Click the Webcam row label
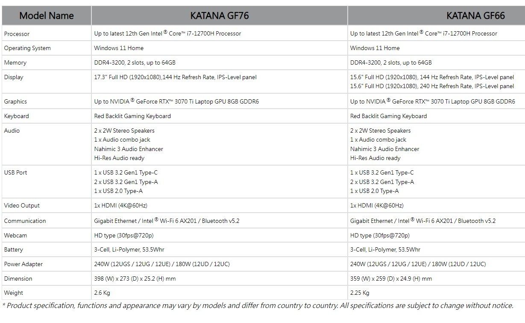The height and width of the screenshot is (323, 525). pos(15,236)
